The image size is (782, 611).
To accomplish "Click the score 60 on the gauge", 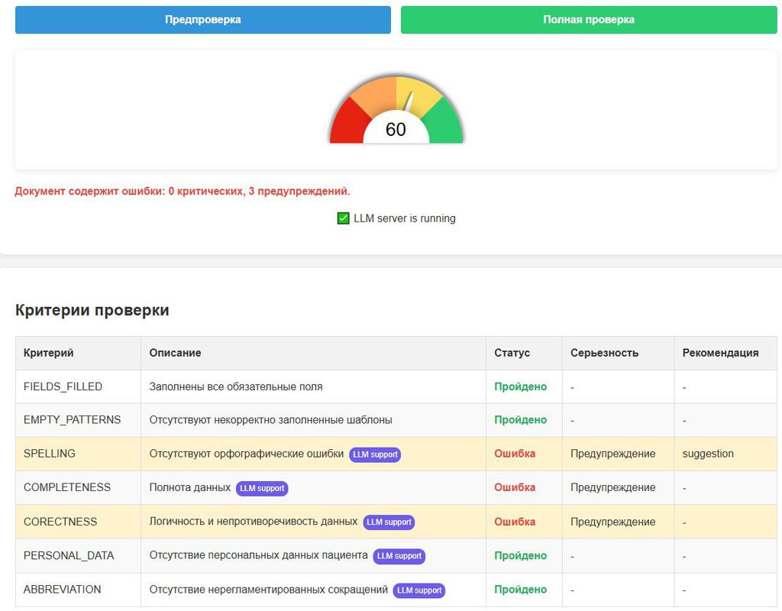I will click(396, 130).
